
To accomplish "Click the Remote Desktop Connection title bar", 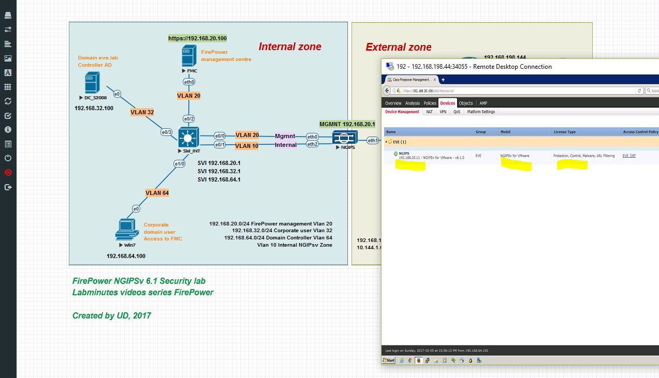I will 520,66.
